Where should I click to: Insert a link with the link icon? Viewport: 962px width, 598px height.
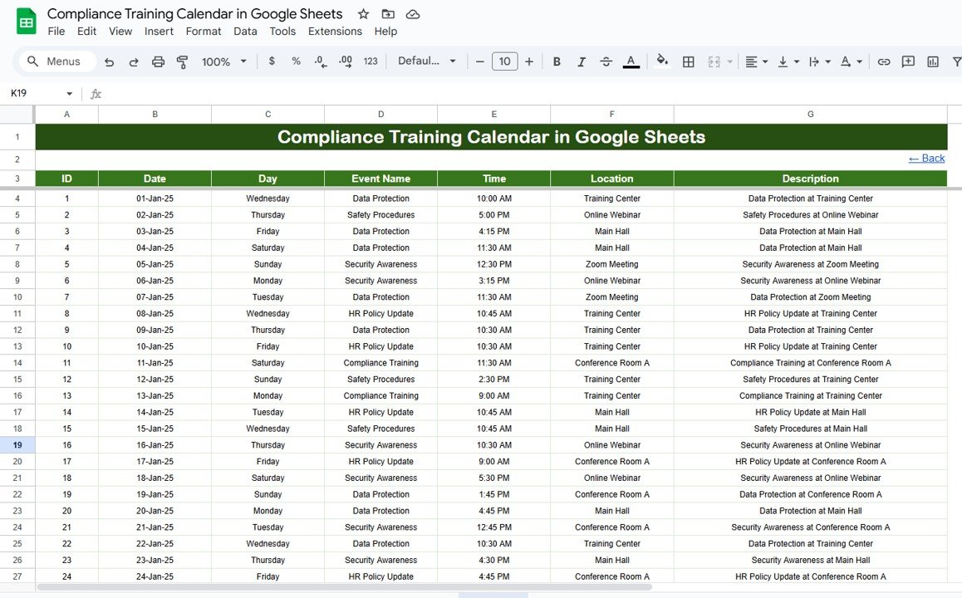[x=883, y=61]
